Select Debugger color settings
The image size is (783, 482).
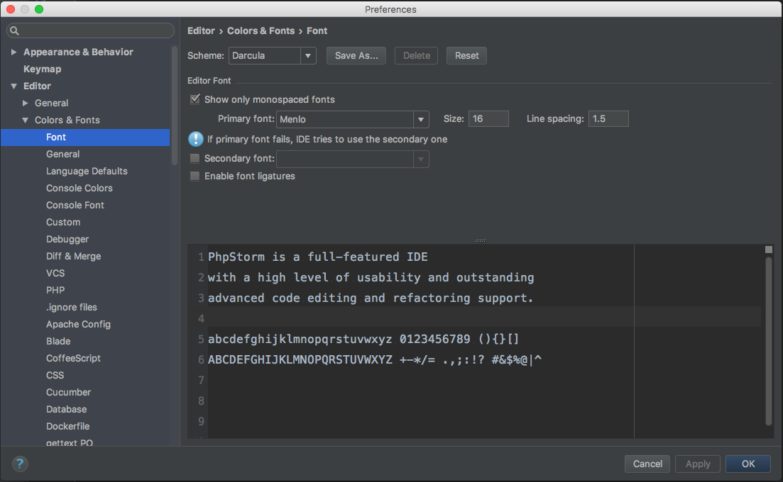coord(67,239)
